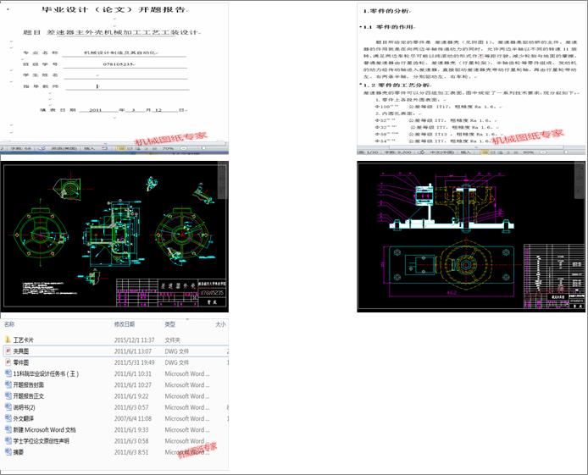Click Word icon of 摘要 file
The image size is (588, 475).
click(8, 452)
